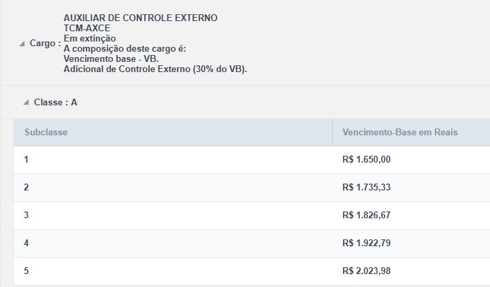The height and width of the screenshot is (287, 490).
Task: Select Subclasse 1 row cell
Action: (27, 159)
